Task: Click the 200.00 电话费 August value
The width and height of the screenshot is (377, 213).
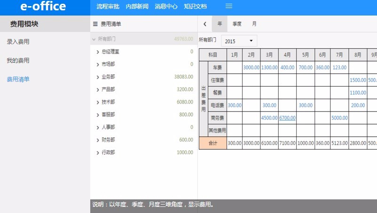Action: click(358, 105)
